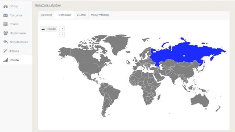Click the green marker dot in Russia

pos(184,56)
